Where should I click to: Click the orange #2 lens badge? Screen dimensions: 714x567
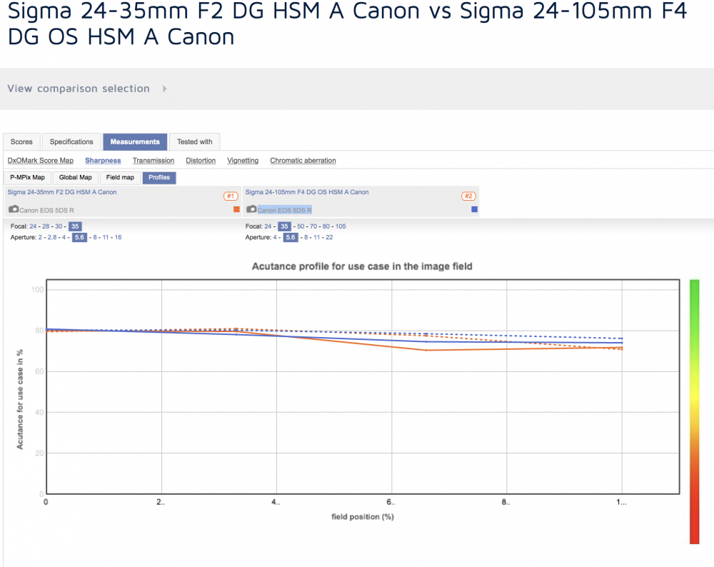coord(468,196)
